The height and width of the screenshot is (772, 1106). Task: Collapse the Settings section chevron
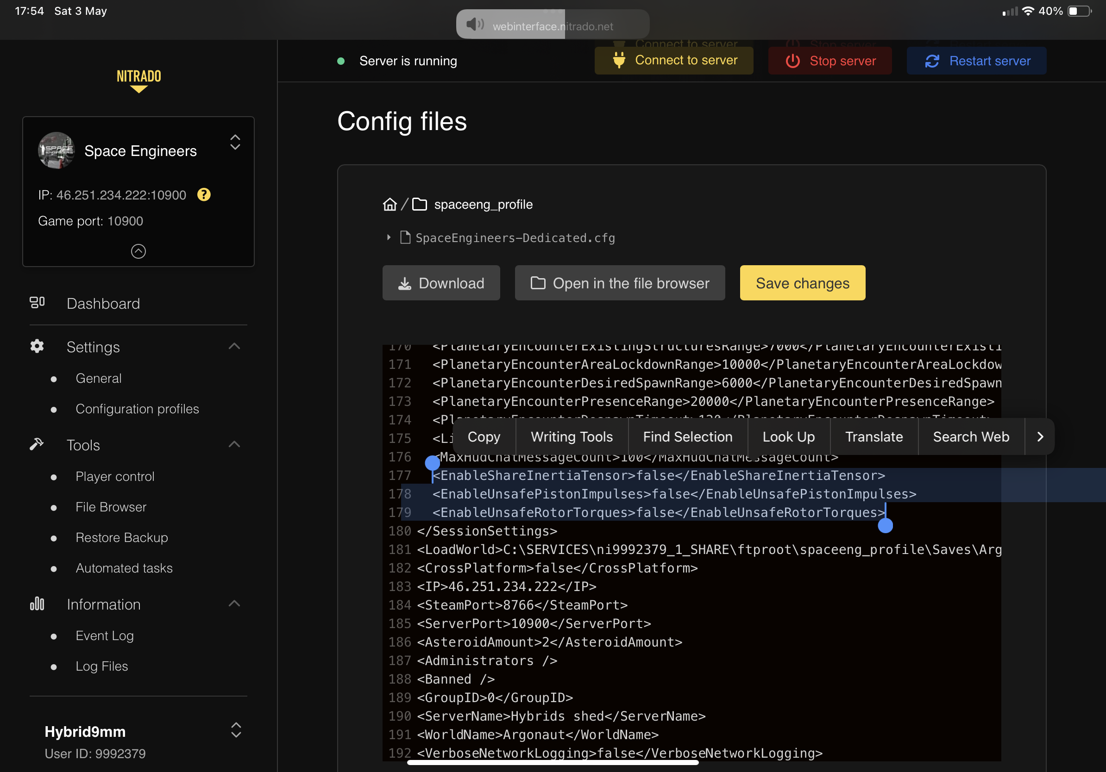234,346
